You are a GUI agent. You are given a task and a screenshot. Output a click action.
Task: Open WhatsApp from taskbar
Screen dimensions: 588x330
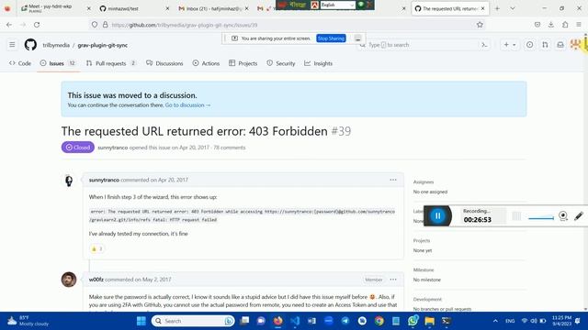tap(413, 321)
